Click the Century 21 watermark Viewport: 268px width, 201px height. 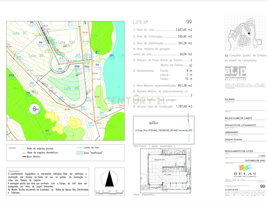(134, 101)
